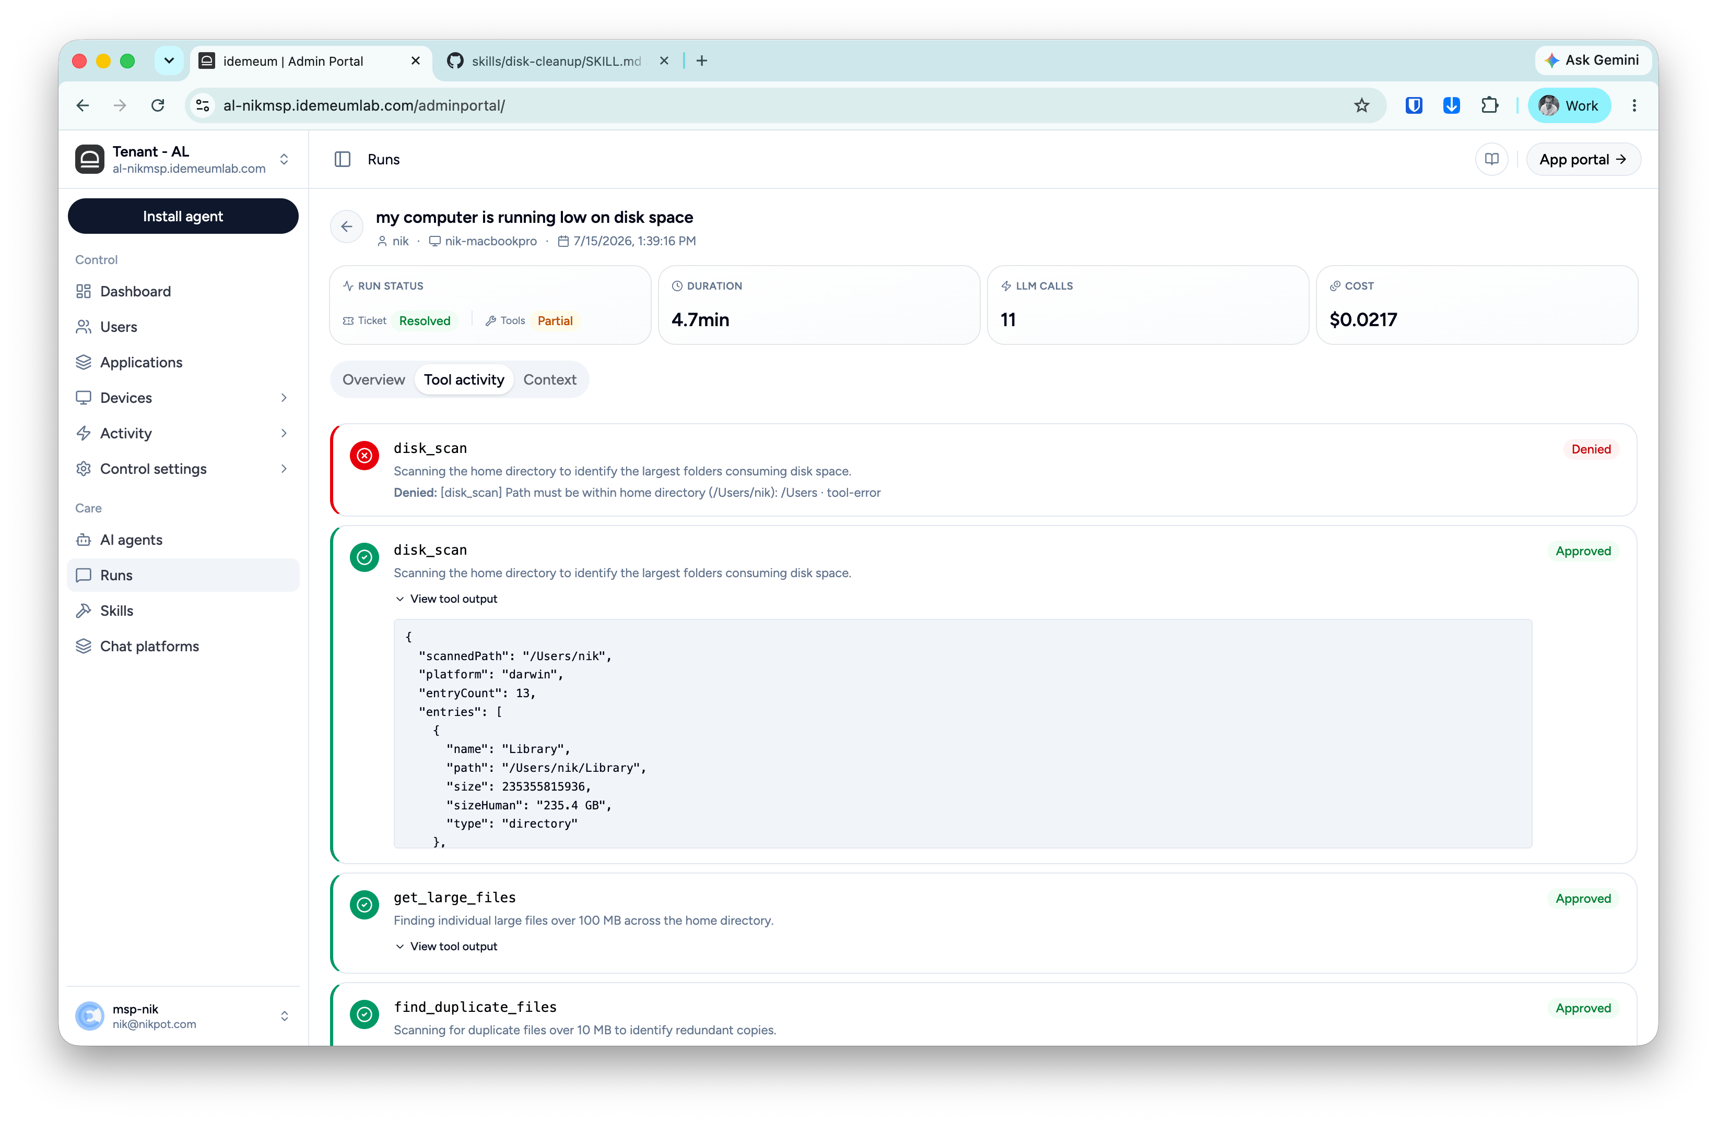The height and width of the screenshot is (1123, 1717).
Task: Open the tab search dropdown arrow
Action: [169, 61]
